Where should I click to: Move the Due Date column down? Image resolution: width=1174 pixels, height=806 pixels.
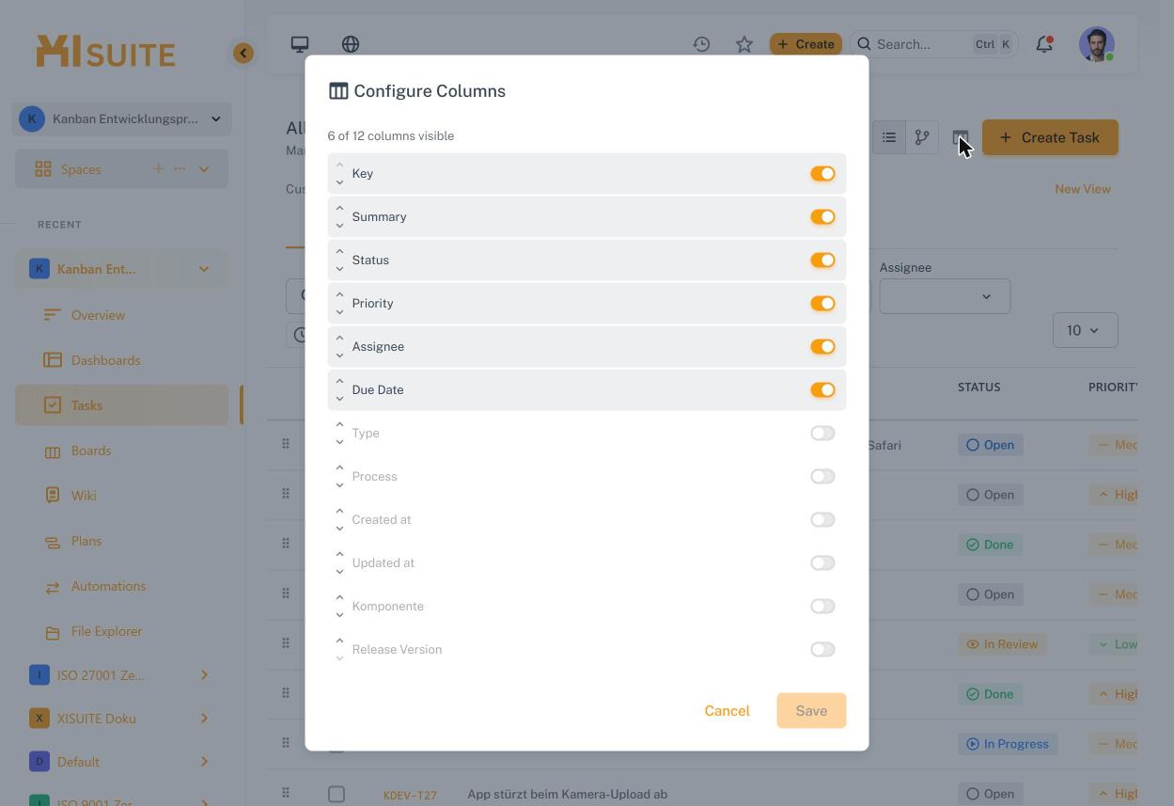(340, 399)
